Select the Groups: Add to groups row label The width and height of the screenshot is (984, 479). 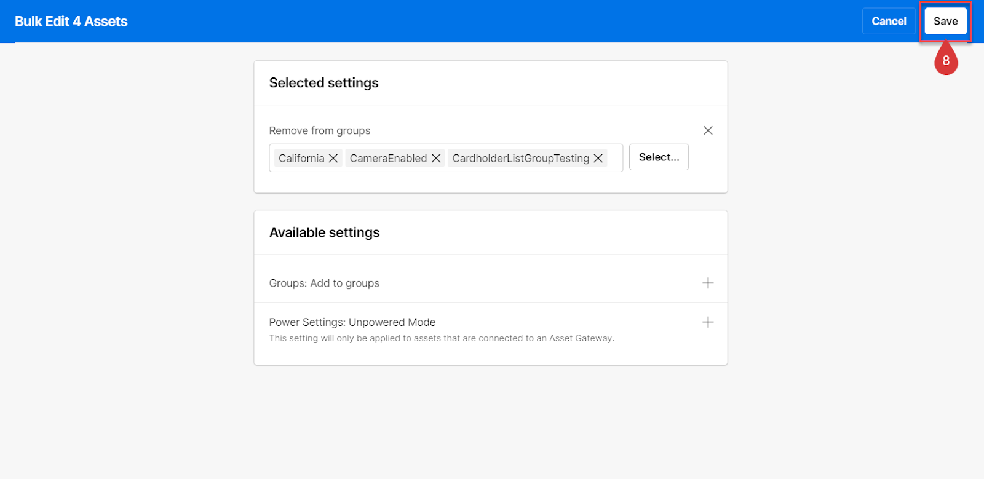click(x=324, y=283)
